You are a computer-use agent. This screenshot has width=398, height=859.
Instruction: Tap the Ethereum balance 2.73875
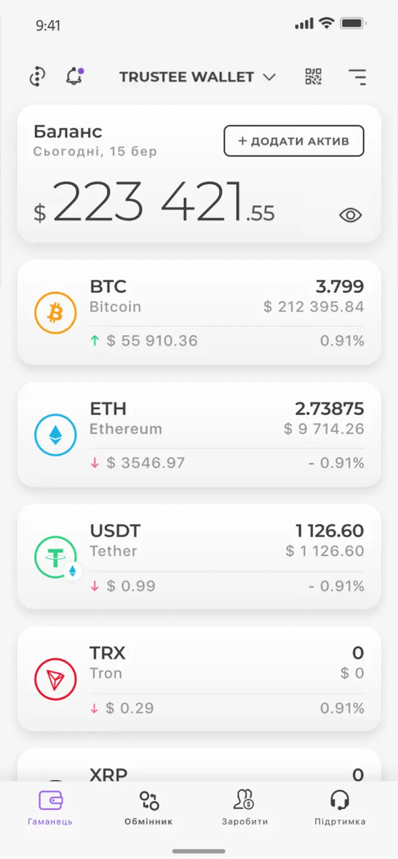click(329, 409)
